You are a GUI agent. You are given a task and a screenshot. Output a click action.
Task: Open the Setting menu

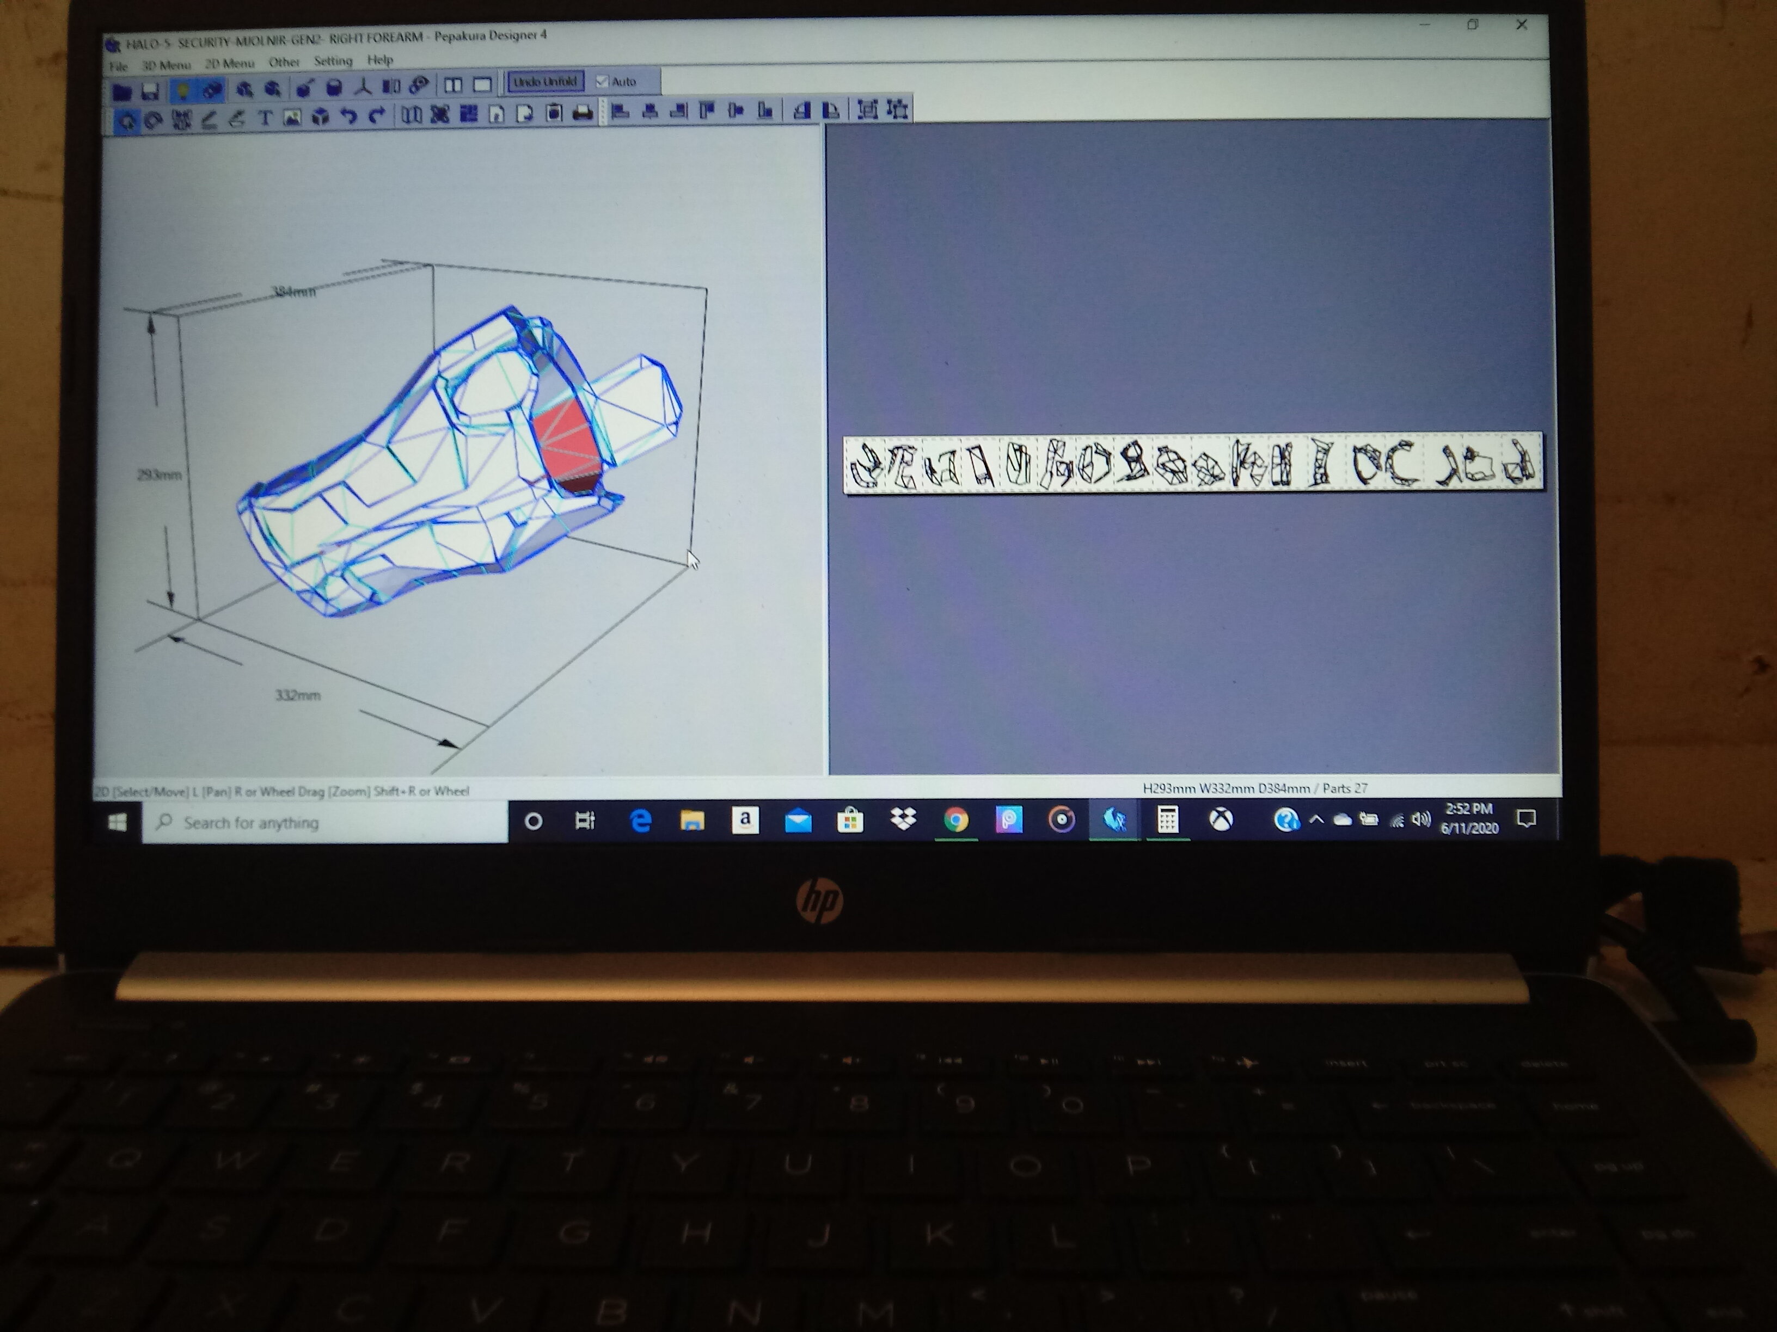(333, 61)
